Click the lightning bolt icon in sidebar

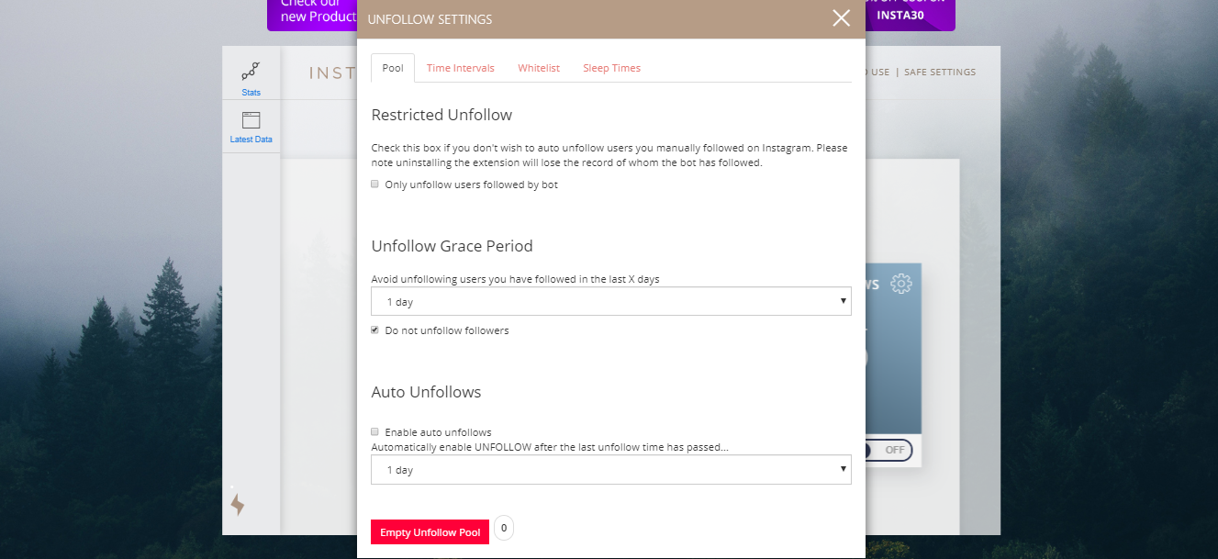238,504
